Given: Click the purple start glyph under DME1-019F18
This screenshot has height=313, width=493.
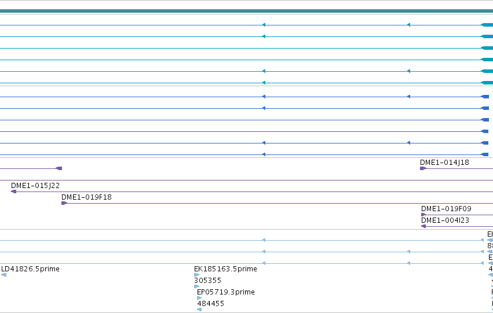Looking at the screenshot, I should click(x=64, y=203).
